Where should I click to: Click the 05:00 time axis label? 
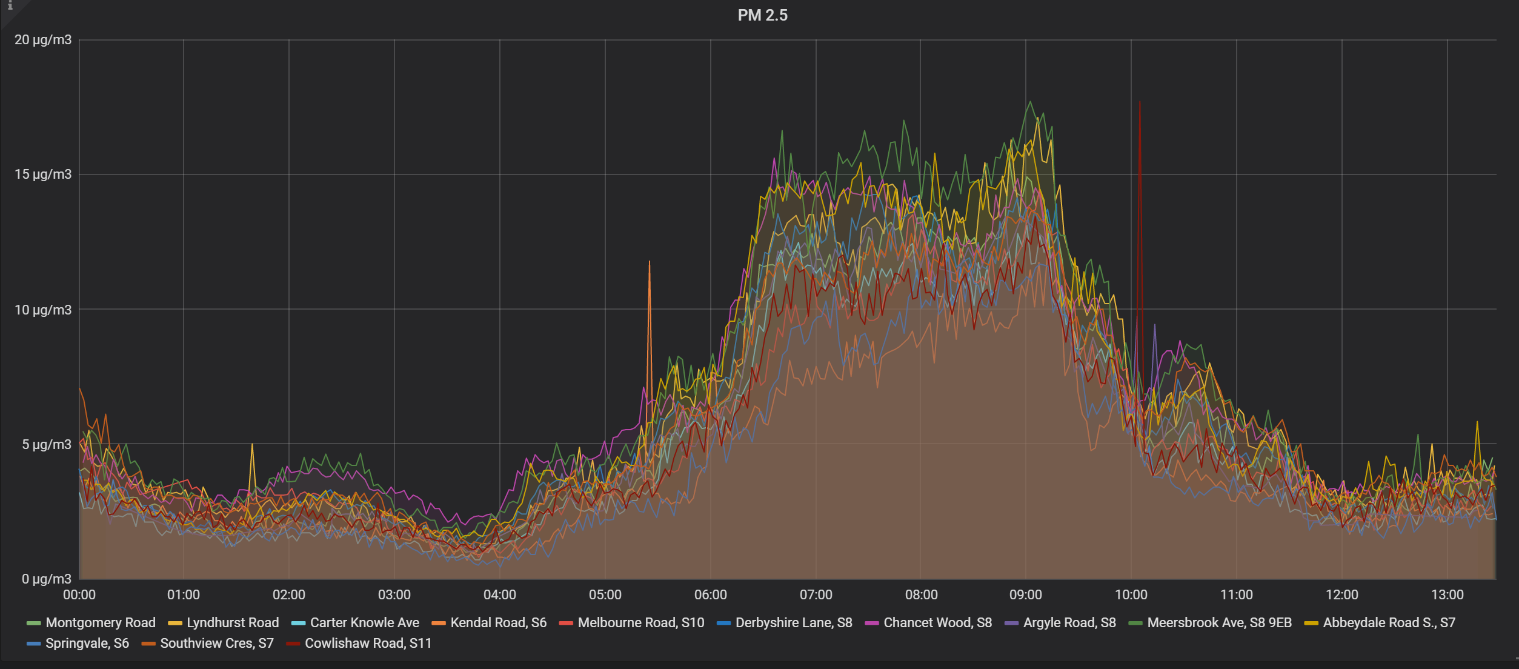point(605,594)
